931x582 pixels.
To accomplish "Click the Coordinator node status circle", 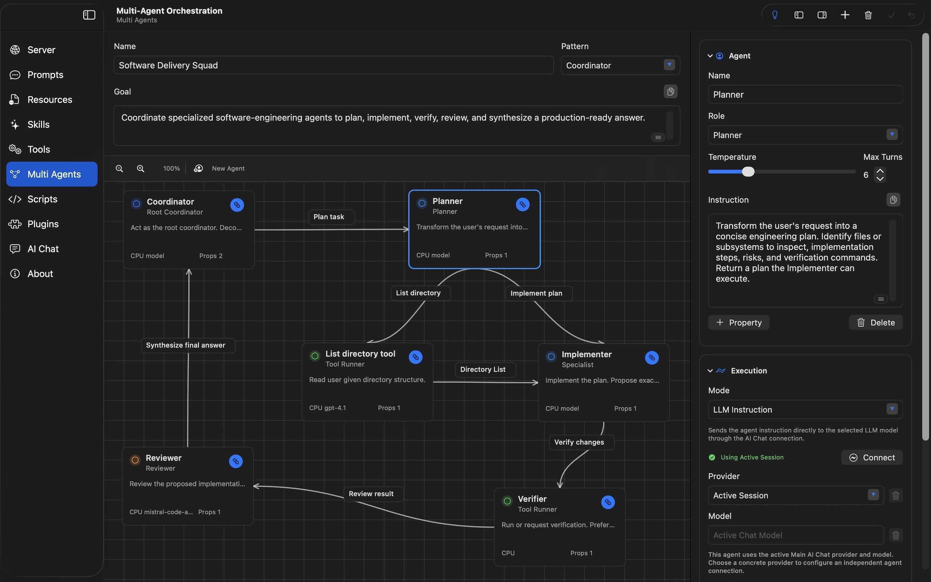I will 136,204.
